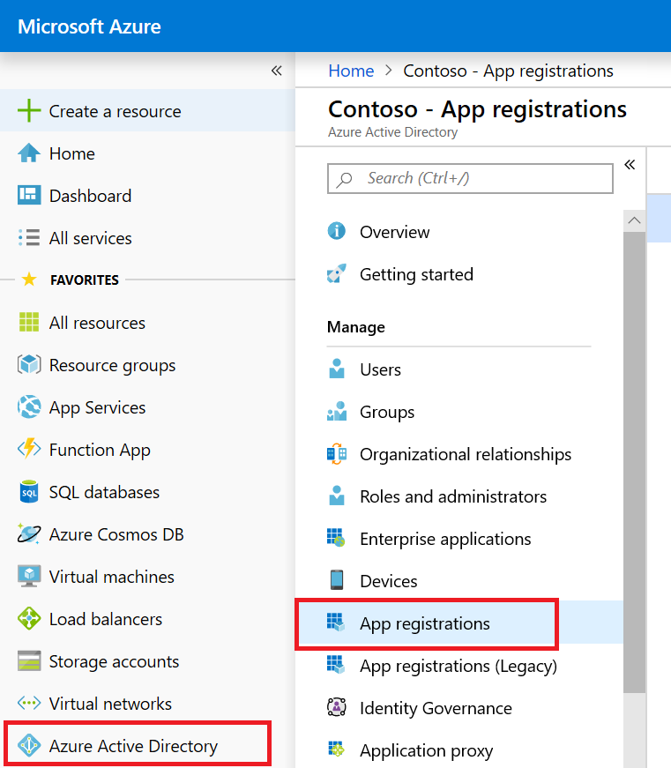The image size is (671, 768).
Task: Open the Overview blade item
Action: [459, 231]
